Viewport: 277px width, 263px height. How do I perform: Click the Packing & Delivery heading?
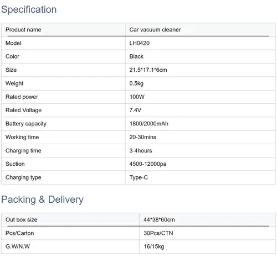point(42,199)
